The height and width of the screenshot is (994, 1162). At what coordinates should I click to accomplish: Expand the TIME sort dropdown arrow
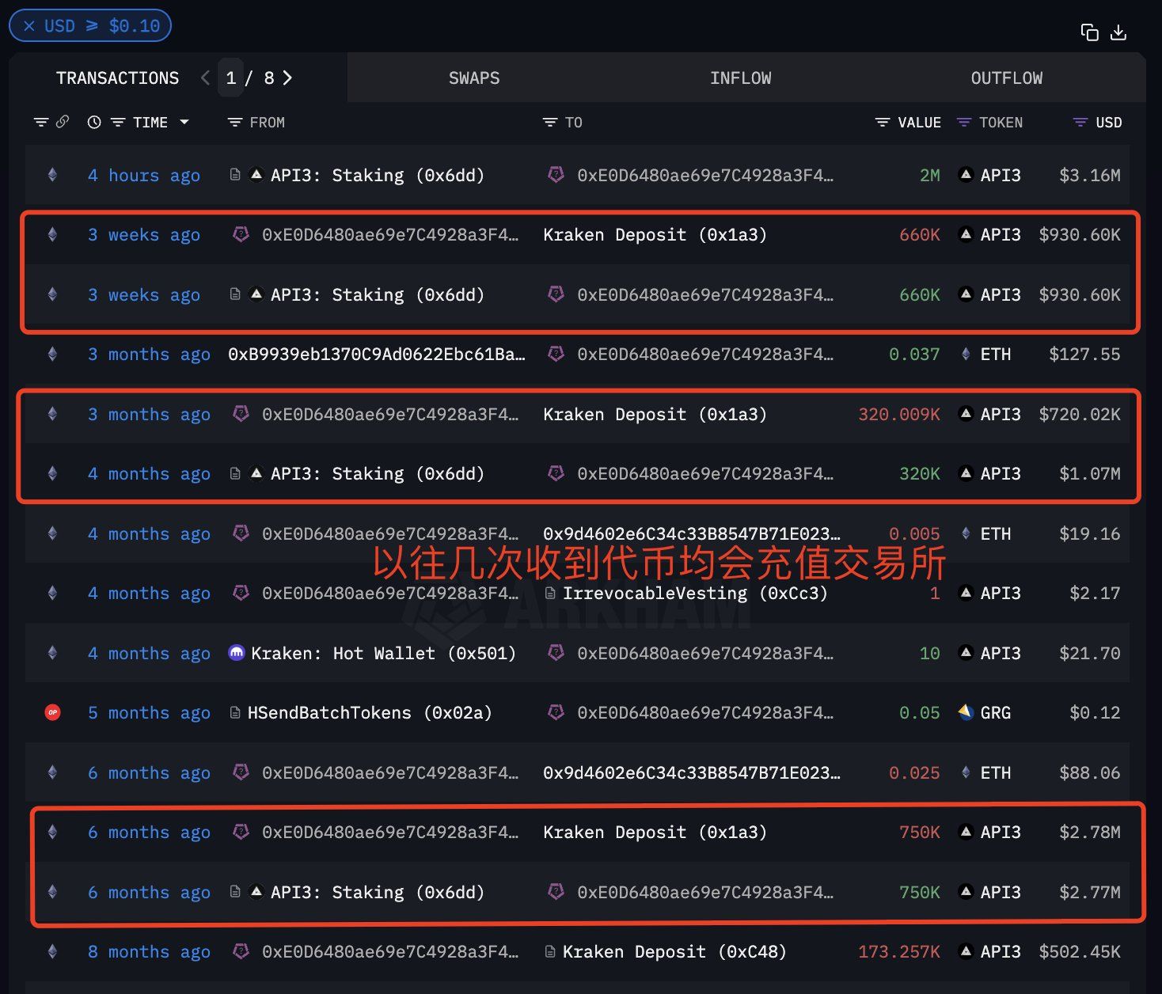click(x=184, y=122)
